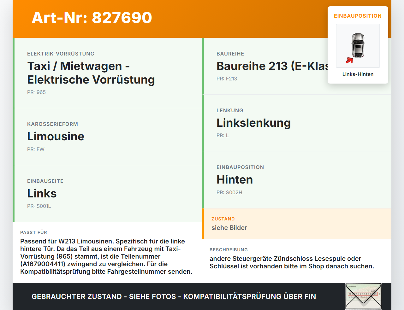Select the Einbauposition Hinten card
Image resolution: width=404 pixels, height=310 pixels.
pos(297,180)
